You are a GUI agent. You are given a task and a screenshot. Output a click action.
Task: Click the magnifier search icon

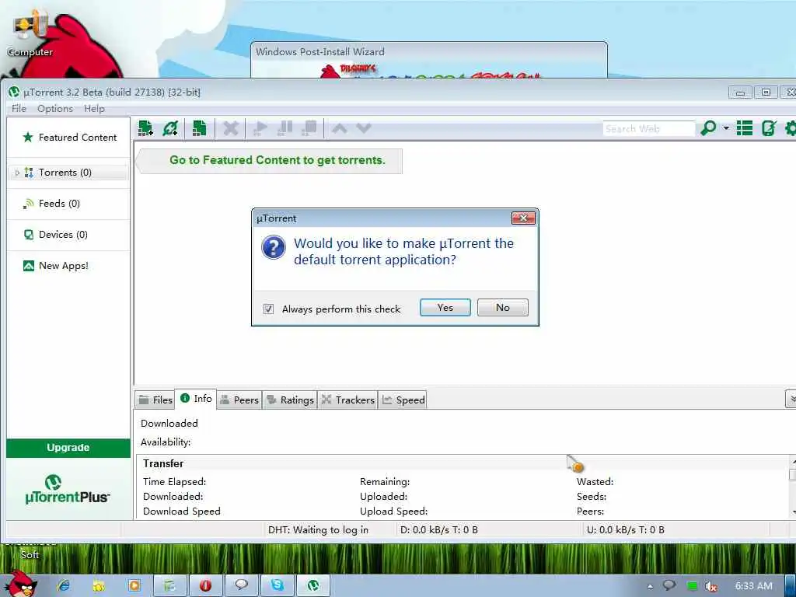coord(708,128)
